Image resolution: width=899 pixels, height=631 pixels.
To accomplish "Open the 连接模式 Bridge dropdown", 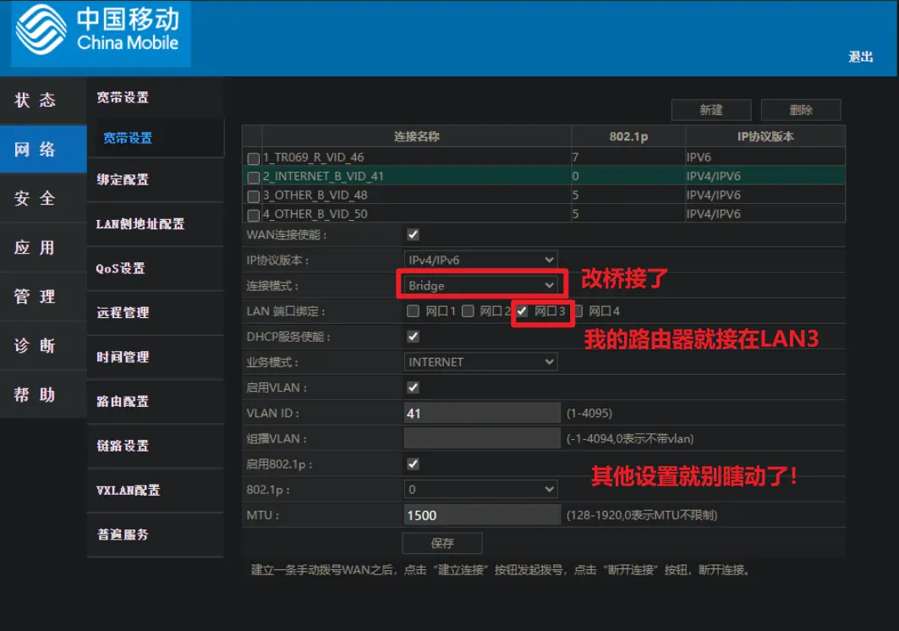I will click(480, 286).
